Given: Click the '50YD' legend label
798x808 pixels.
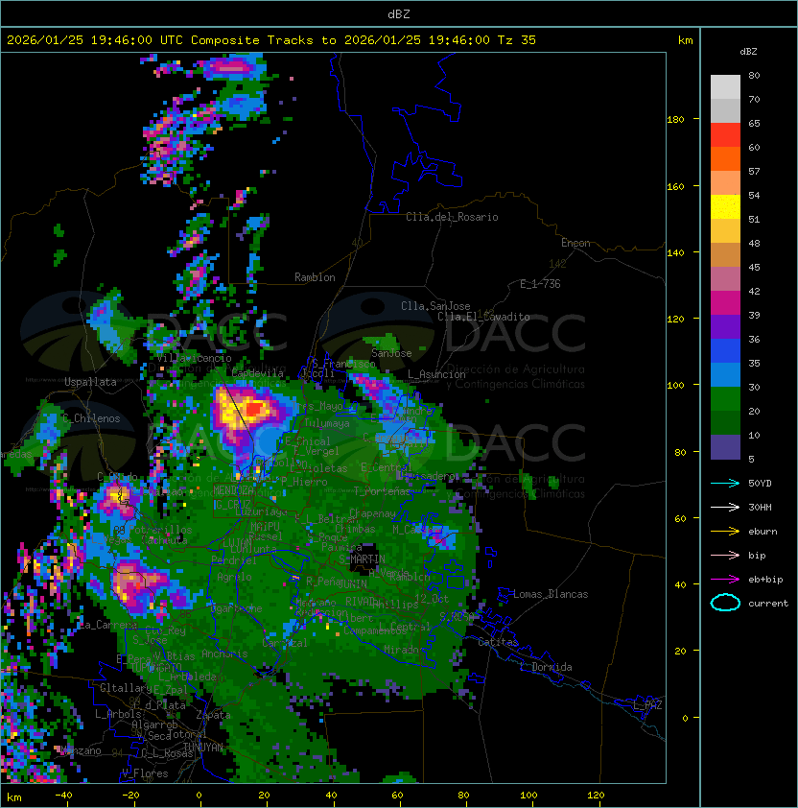Looking at the screenshot, I should (760, 483).
